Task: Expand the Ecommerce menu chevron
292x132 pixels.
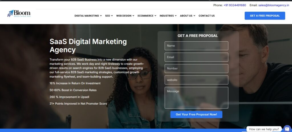Action: coord(155,16)
